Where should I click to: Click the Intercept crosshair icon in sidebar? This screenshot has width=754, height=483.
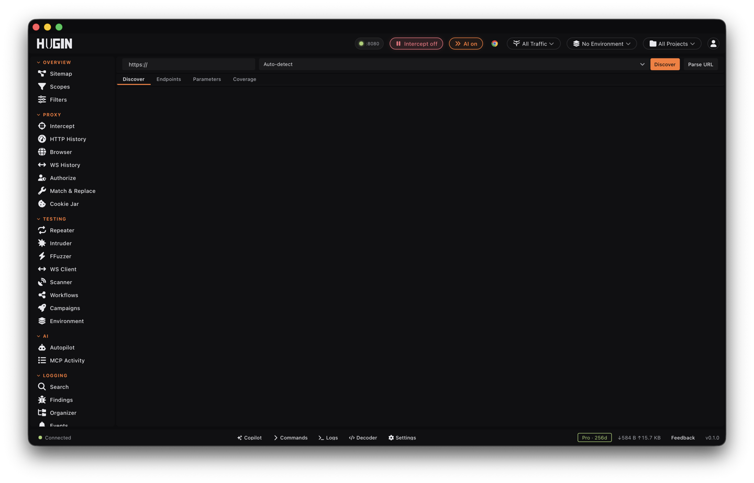click(x=42, y=126)
